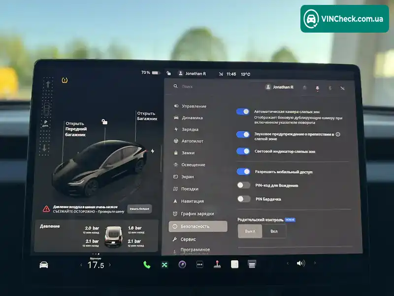Open the Поездки settings section
This screenshot has width=394, height=296.
coord(186,189)
